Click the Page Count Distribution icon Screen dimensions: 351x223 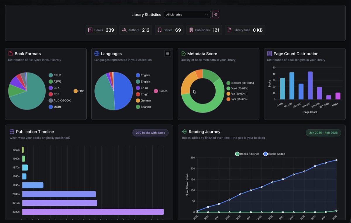tap(269, 54)
